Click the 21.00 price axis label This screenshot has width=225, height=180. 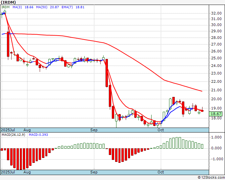(216, 90)
